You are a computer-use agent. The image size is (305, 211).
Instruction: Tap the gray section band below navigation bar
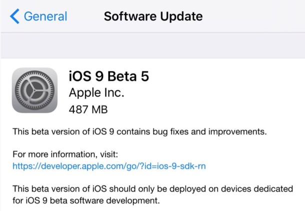click(x=152, y=46)
